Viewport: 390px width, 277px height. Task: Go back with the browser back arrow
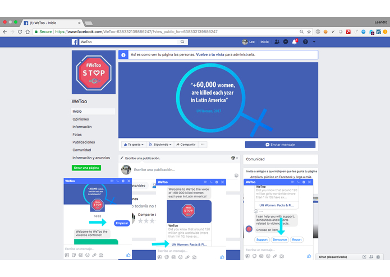[5, 32]
